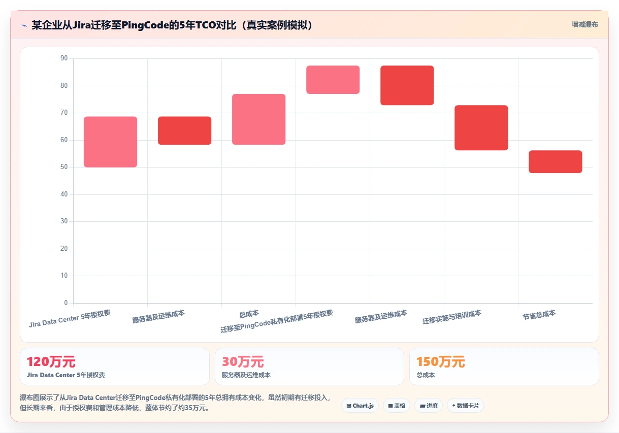Click caption 服务器及运维成本 under 30万元
619x433 pixels.
(x=246, y=375)
